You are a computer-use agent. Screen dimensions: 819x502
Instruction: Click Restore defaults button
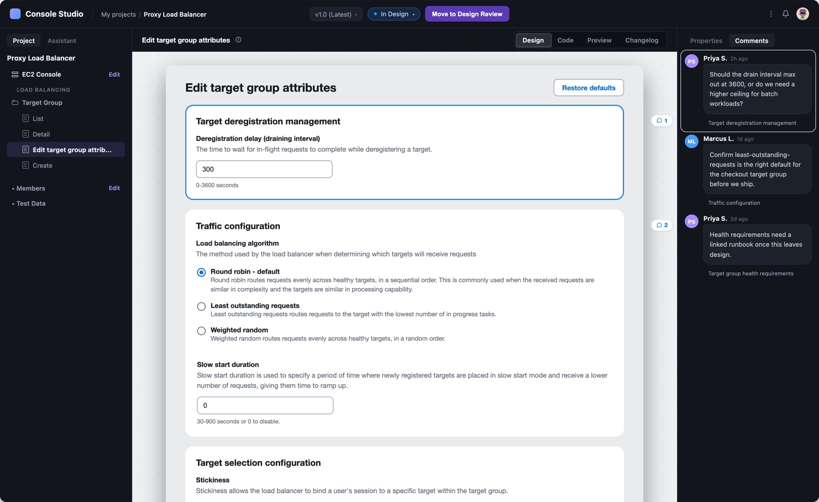(x=589, y=88)
